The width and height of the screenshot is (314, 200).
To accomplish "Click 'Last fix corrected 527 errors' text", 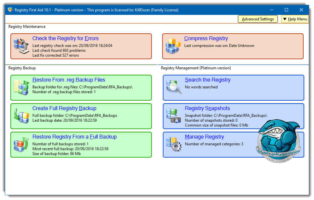I will click(x=56, y=55).
